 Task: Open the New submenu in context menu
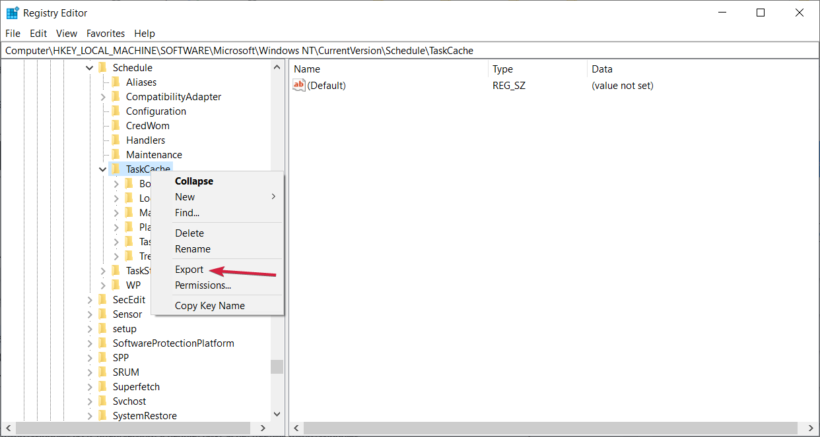pyautogui.click(x=218, y=197)
